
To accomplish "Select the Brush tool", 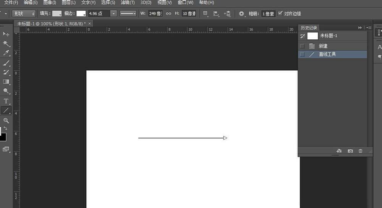I will (6, 63).
